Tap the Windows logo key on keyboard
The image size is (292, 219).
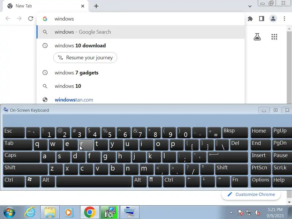tap(33, 182)
